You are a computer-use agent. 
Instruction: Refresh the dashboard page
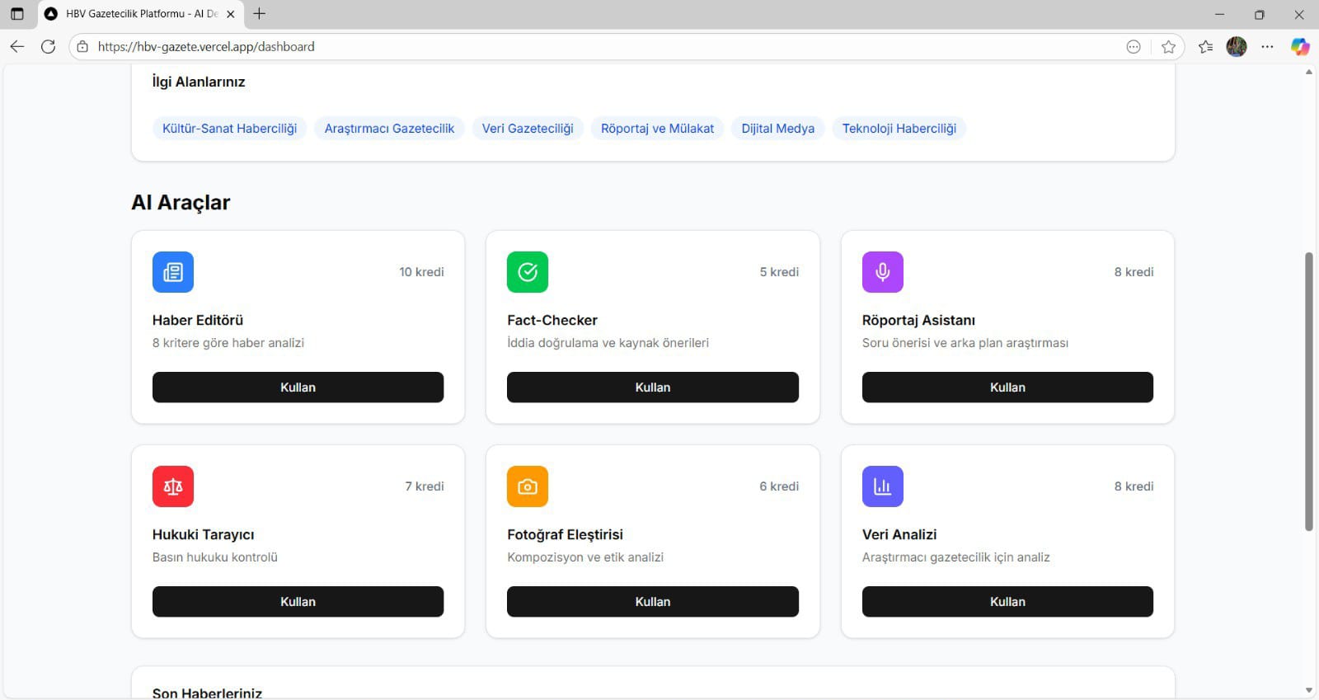point(49,47)
